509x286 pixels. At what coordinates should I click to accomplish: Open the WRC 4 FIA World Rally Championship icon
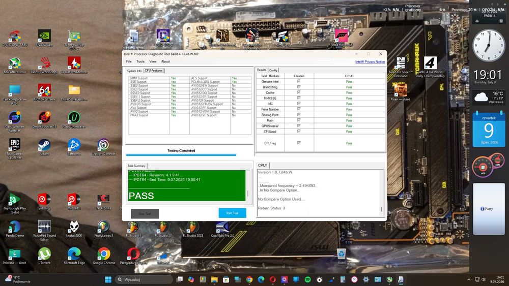pyautogui.click(x=431, y=67)
